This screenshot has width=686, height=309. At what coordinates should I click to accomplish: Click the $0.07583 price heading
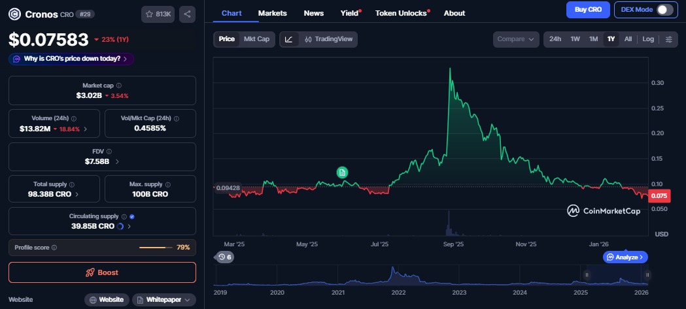coord(48,40)
